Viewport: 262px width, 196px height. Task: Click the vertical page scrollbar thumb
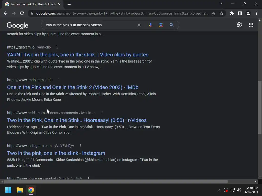point(260,107)
